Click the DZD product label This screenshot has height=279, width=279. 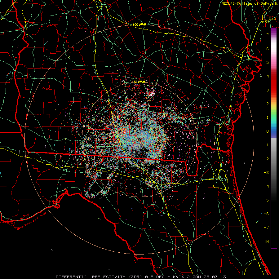click(x=272, y=18)
